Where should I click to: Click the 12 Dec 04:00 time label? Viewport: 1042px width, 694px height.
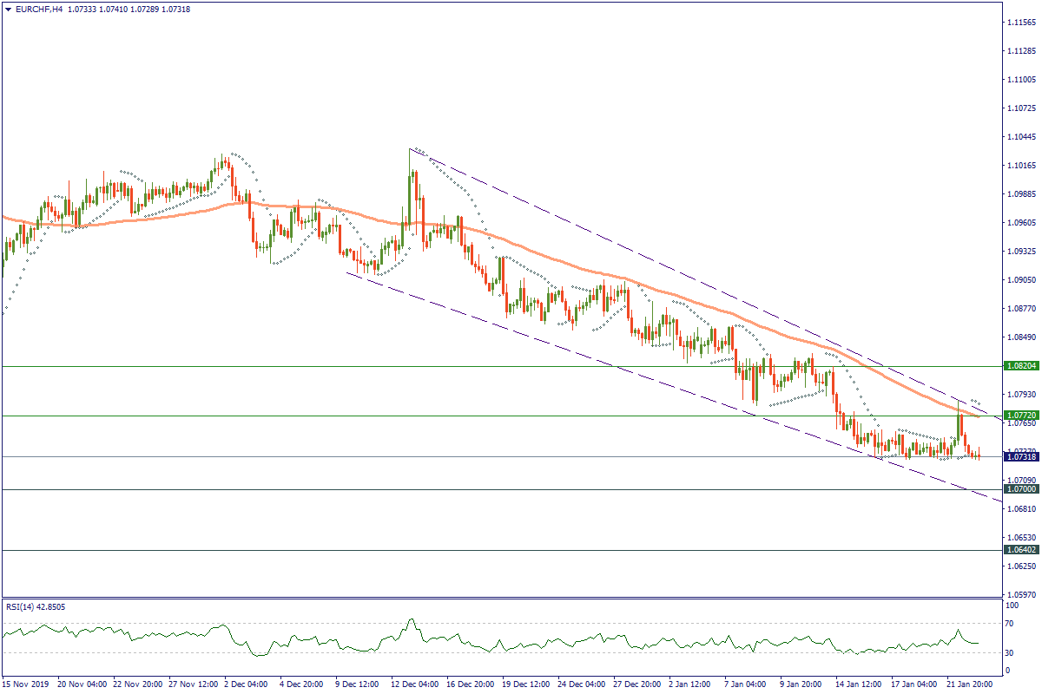pos(412,684)
